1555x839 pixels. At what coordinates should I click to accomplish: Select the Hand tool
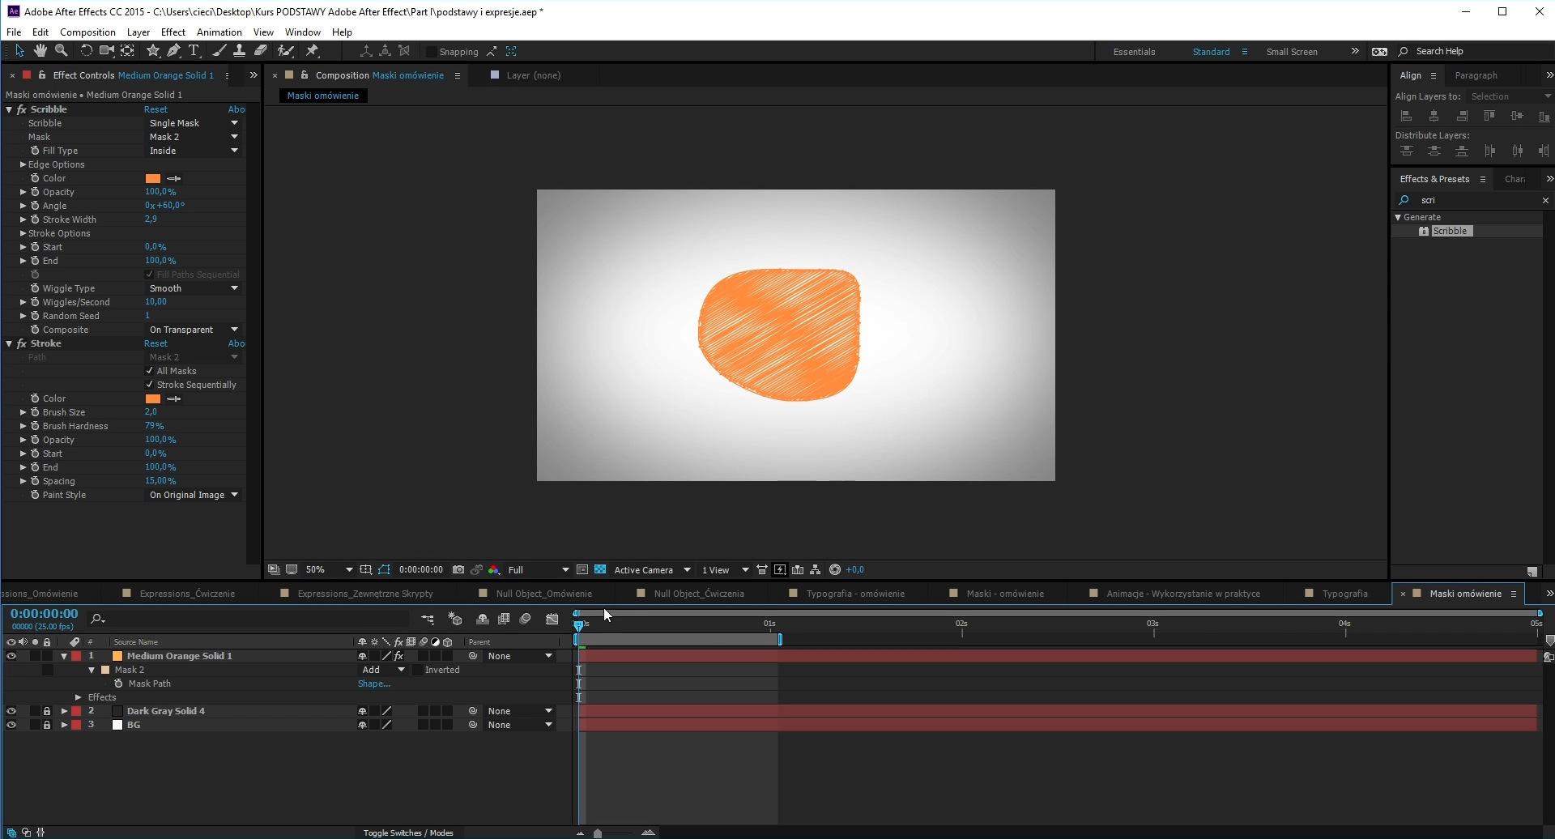40,50
